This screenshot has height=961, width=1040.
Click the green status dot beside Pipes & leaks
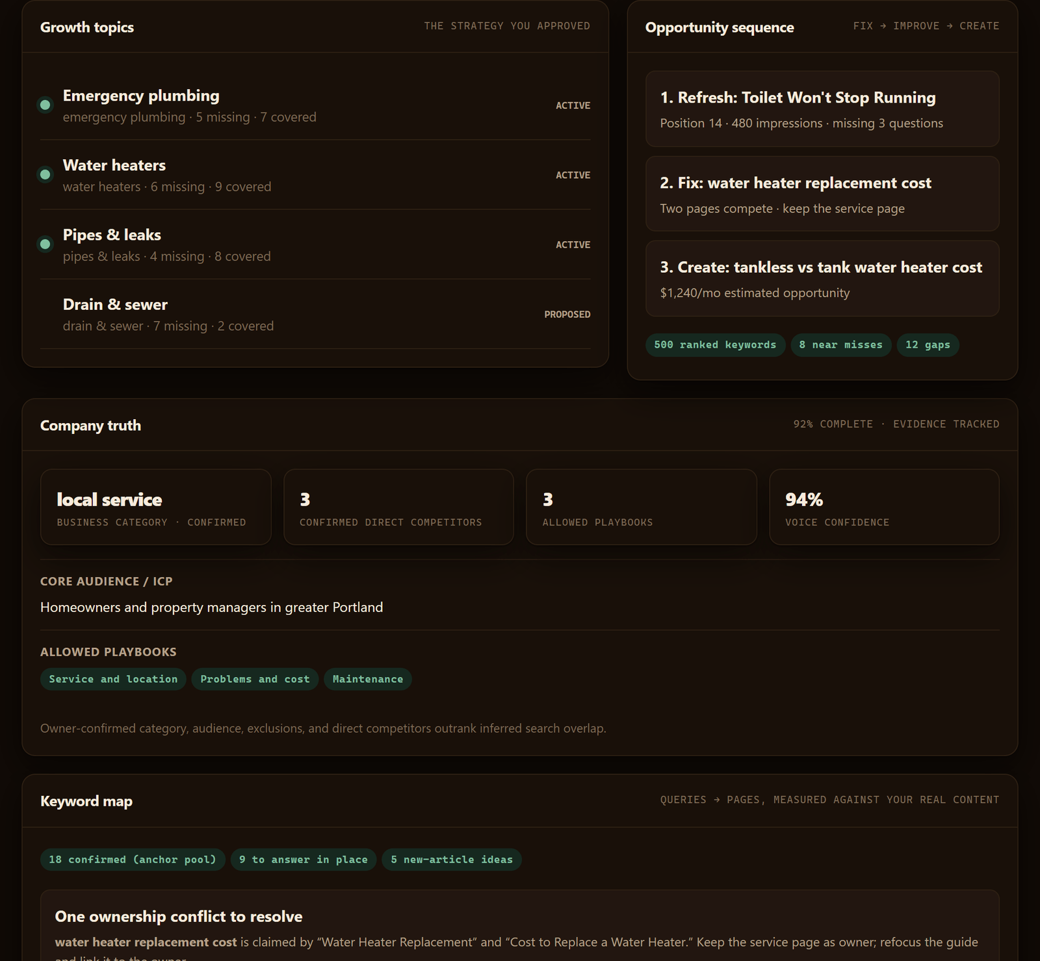point(45,244)
